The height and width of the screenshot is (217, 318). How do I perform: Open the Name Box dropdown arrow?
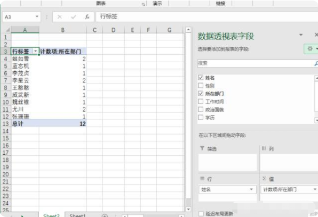click(37, 16)
